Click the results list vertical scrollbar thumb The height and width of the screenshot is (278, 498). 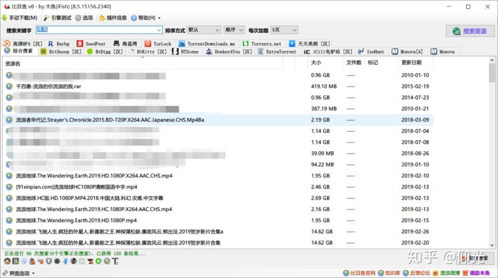pos(492,73)
